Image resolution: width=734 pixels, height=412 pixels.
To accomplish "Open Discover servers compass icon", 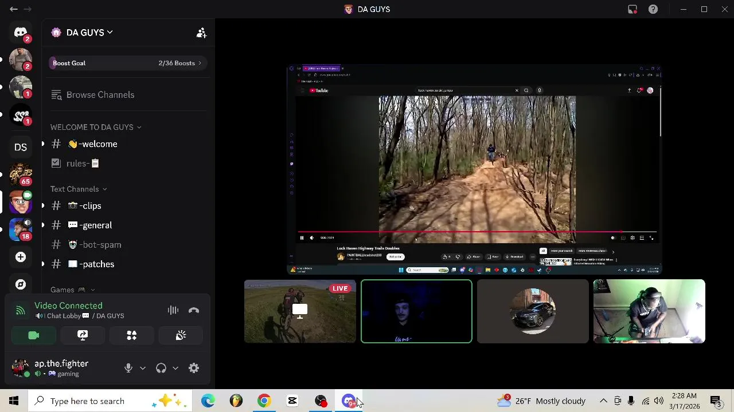I will point(21,284).
